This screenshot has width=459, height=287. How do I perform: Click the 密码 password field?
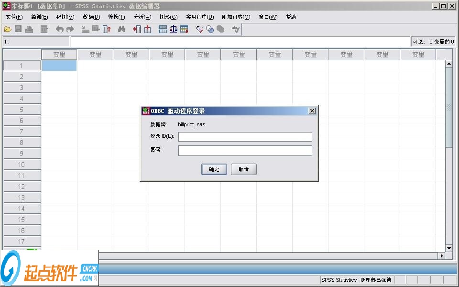point(245,151)
